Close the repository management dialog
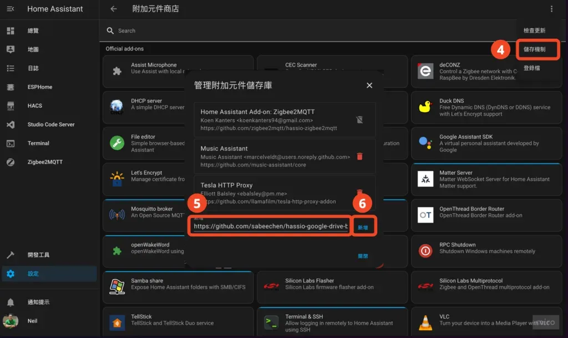The image size is (568, 338). point(369,85)
